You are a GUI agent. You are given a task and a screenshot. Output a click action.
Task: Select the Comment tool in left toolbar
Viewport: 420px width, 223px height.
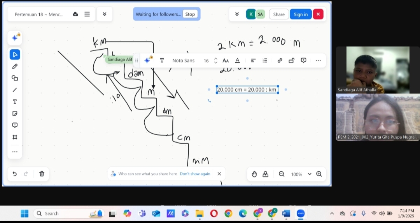15,125
